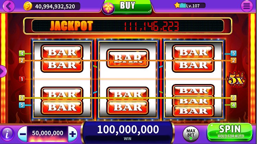Expand the left side panel arrow
The height and width of the screenshot is (144, 257).
pos(2,71)
